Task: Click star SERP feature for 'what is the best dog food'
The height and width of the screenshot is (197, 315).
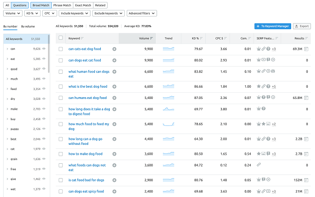Action: click(x=259, y=86)
